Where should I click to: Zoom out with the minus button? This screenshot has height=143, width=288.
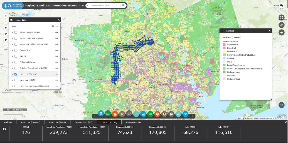coord(6,22)
